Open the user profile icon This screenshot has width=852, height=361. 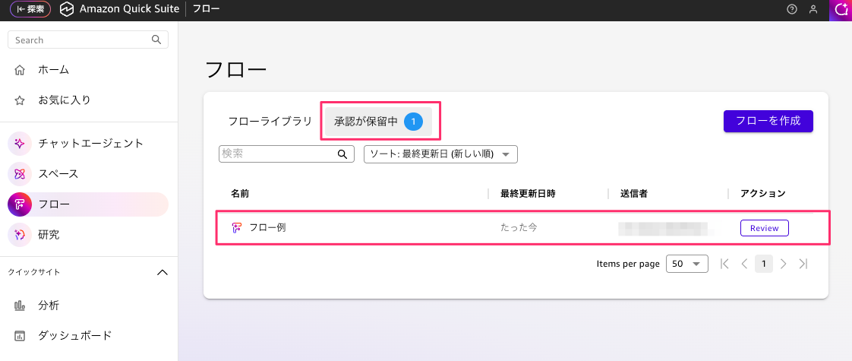[813, 9]
